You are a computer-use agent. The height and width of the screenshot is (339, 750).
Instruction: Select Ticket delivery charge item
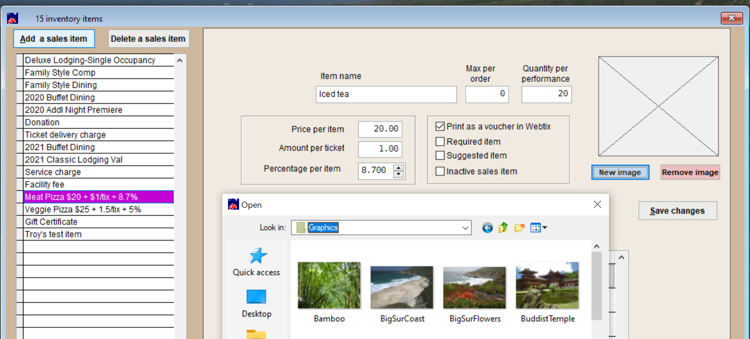(x=99, y=134)
